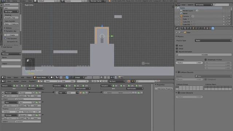
Task: Apply Flat shading
Action: coord(15,18)
